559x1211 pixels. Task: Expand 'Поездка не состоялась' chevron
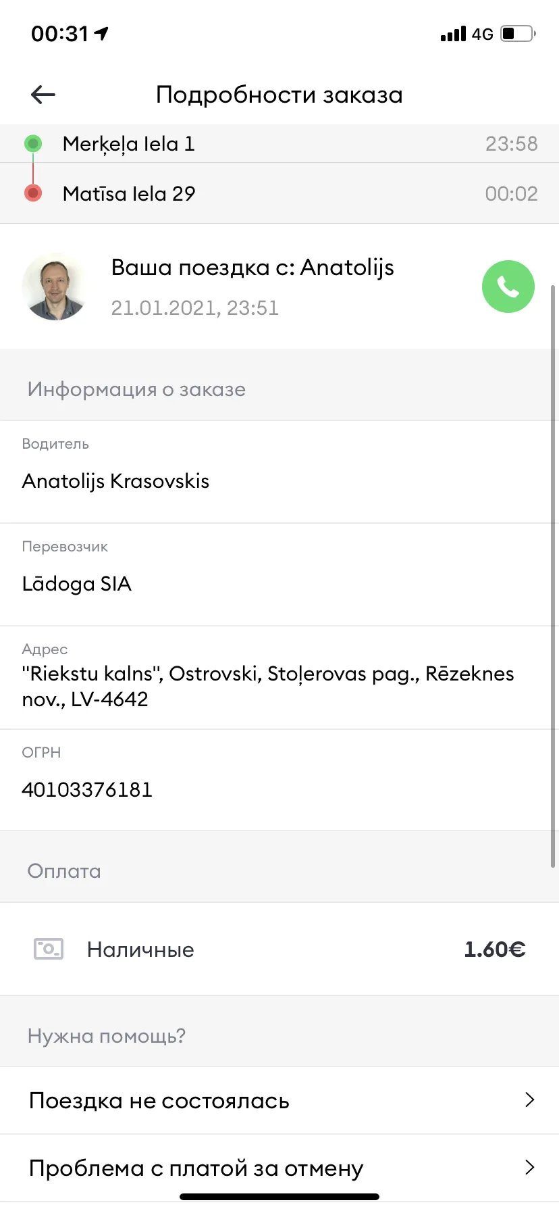(530, 1099)
